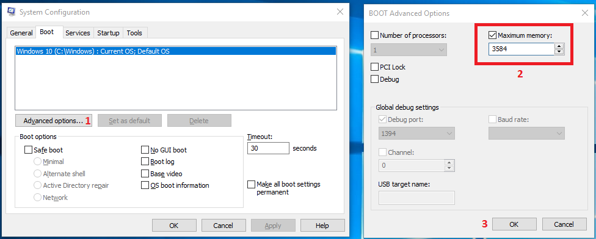Viewport: 596px width, 239px height.
Task: Click the Maximum memory value field
Action: click(521, 49)
